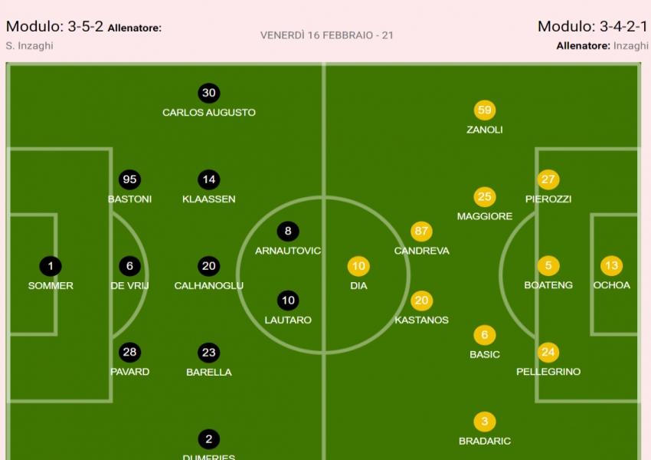
Task: Click the Calhanoglu name label
Action: 208,286
